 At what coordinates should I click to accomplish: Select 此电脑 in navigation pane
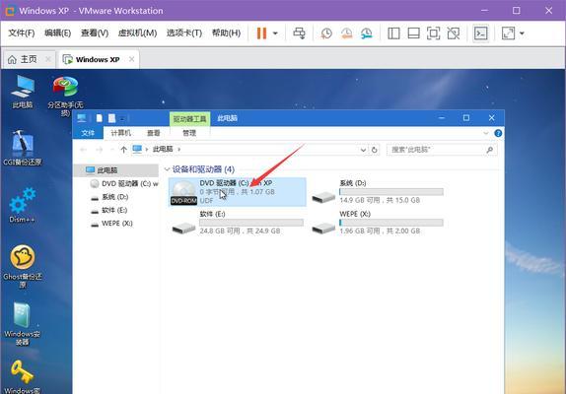(116, 170)
